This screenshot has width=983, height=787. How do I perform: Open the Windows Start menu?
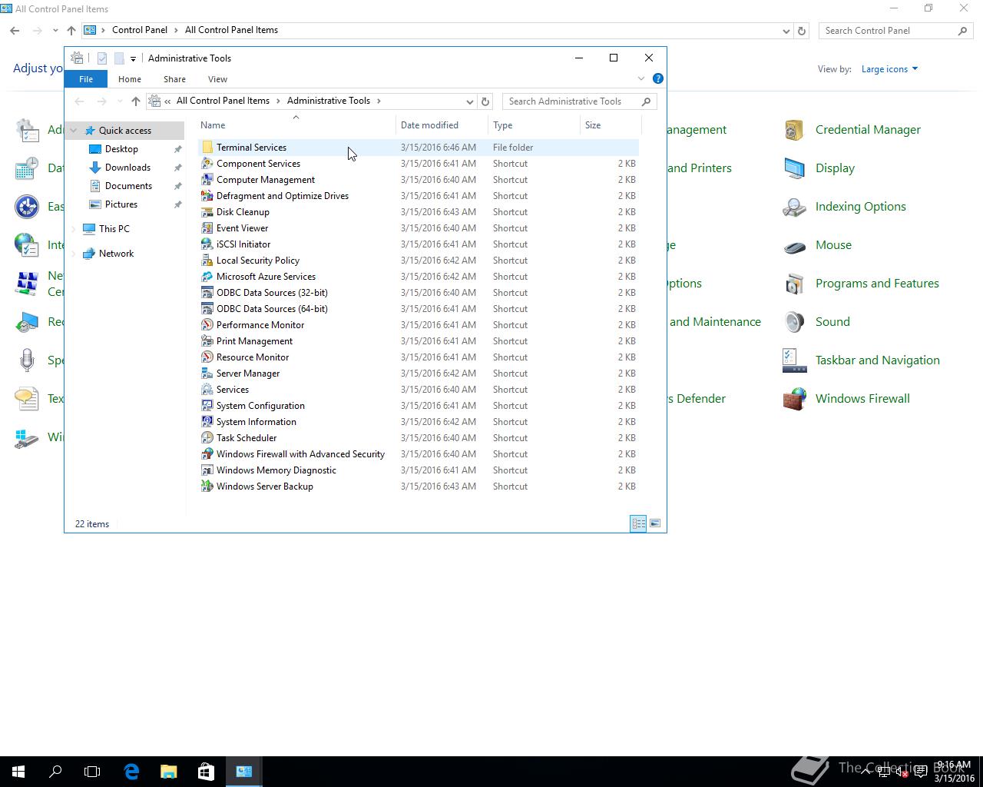(x=18, y=772)
